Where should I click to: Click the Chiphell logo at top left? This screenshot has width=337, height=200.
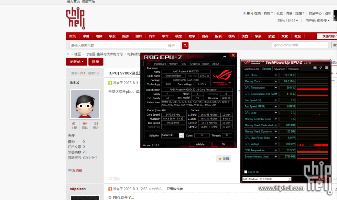75,18
